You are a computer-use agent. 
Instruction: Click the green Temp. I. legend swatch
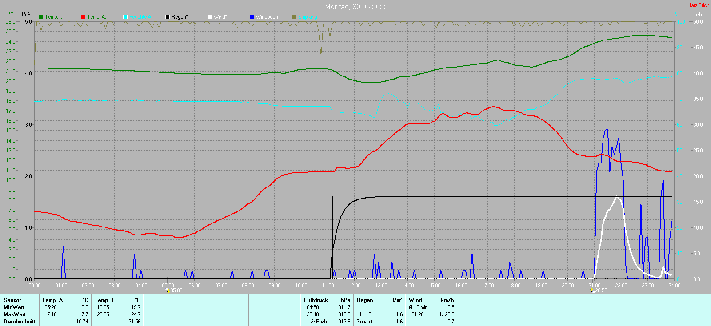[41, 17]
